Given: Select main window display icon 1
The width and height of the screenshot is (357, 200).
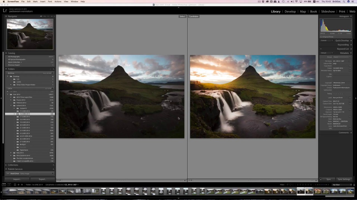Looking at the screenshot, I should tap(4, 185).
